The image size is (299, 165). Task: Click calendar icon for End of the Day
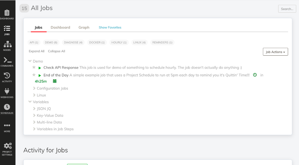point(55,81)
